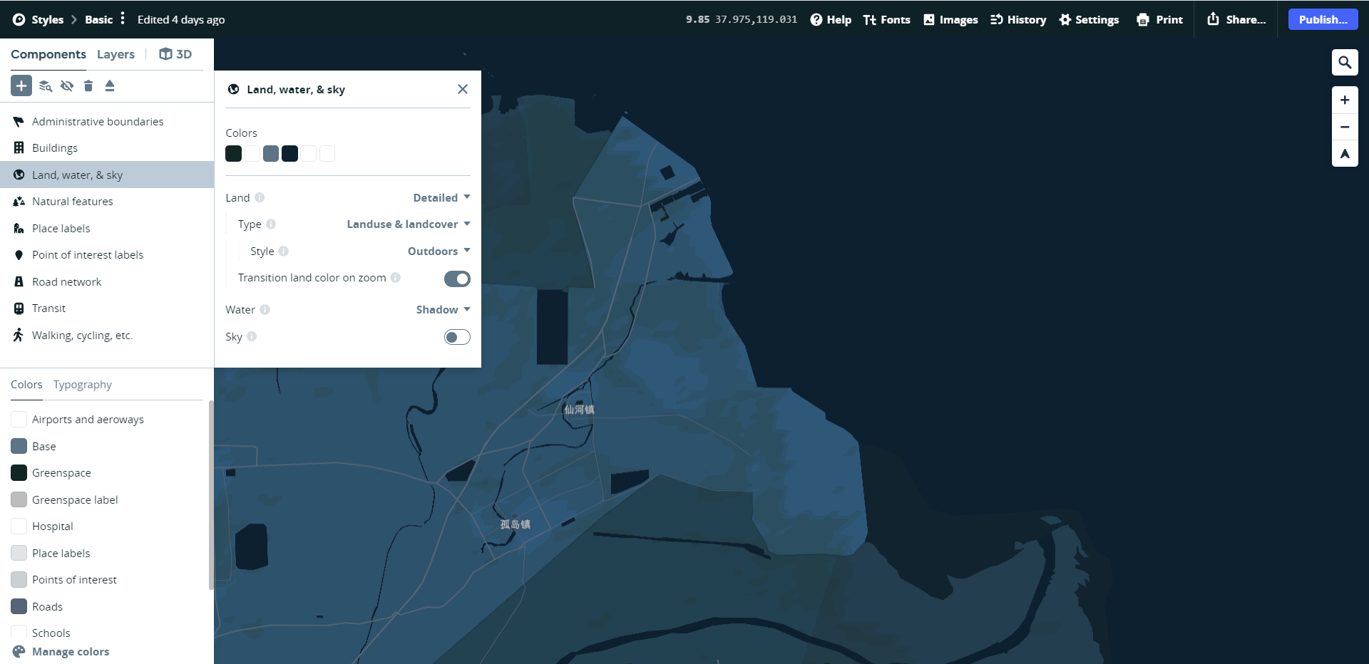The width and height of the screenshot is (1369, 664).
Task: Switch to the Typography tab
Action: pyautogui.click(x=83, y=385)
